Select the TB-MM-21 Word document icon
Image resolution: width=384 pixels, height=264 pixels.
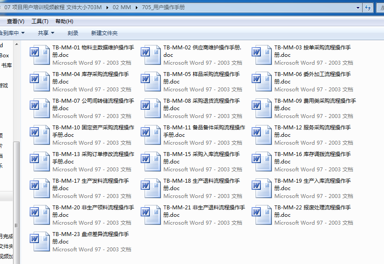click(151, 215)
